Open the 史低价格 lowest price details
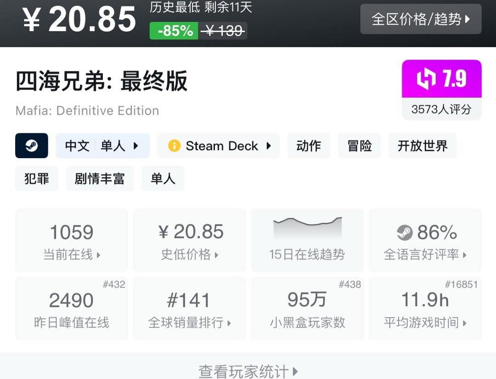 (x=190, y=240)
